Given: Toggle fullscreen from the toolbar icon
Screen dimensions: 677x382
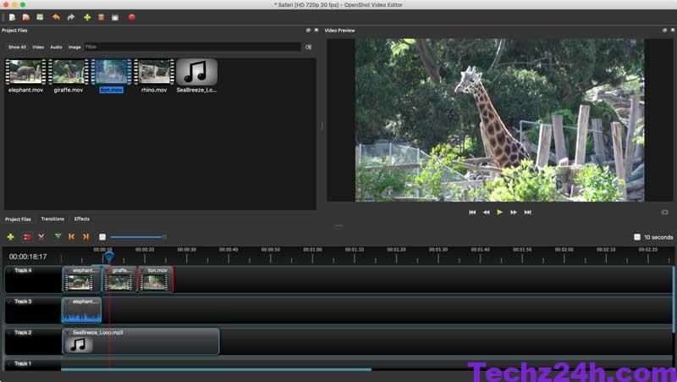Looking at the screenshot, I should point(115,17).
